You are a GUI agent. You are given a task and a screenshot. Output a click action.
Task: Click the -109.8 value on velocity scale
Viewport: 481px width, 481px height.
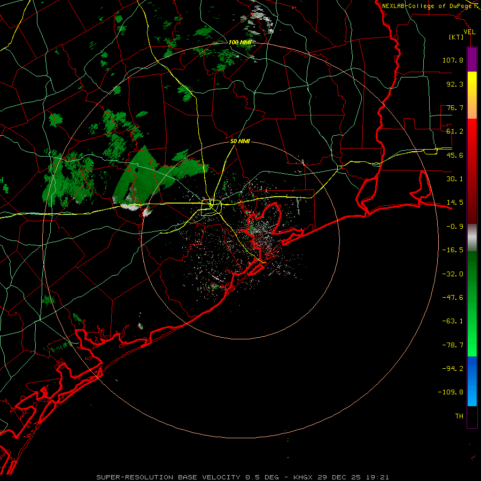[451, 392]
